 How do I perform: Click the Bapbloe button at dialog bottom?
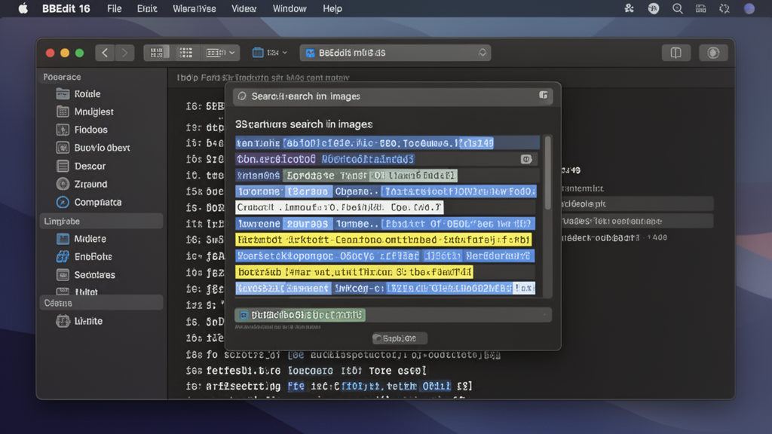[x=400, y=338]
